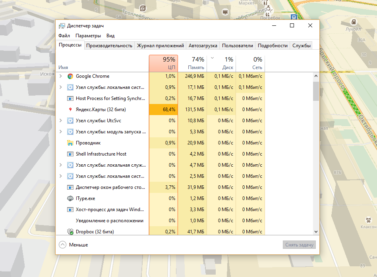The image size is (377, 277).
Task: Select the Яндекс.Карты red pin icon
Action: point(70,110)
